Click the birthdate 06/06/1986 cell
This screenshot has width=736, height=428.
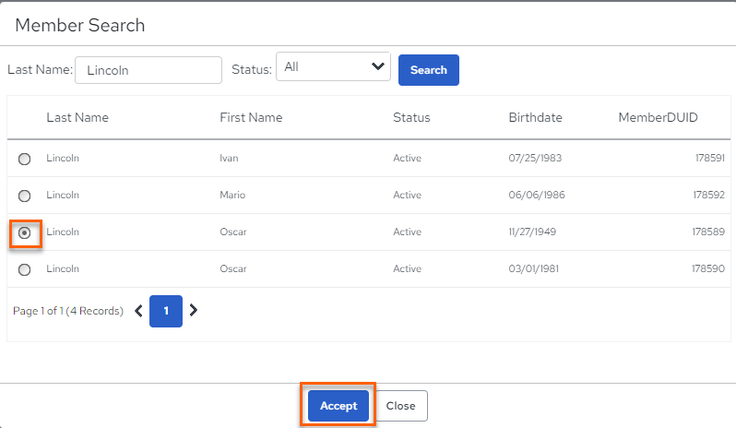click(537, 195)
